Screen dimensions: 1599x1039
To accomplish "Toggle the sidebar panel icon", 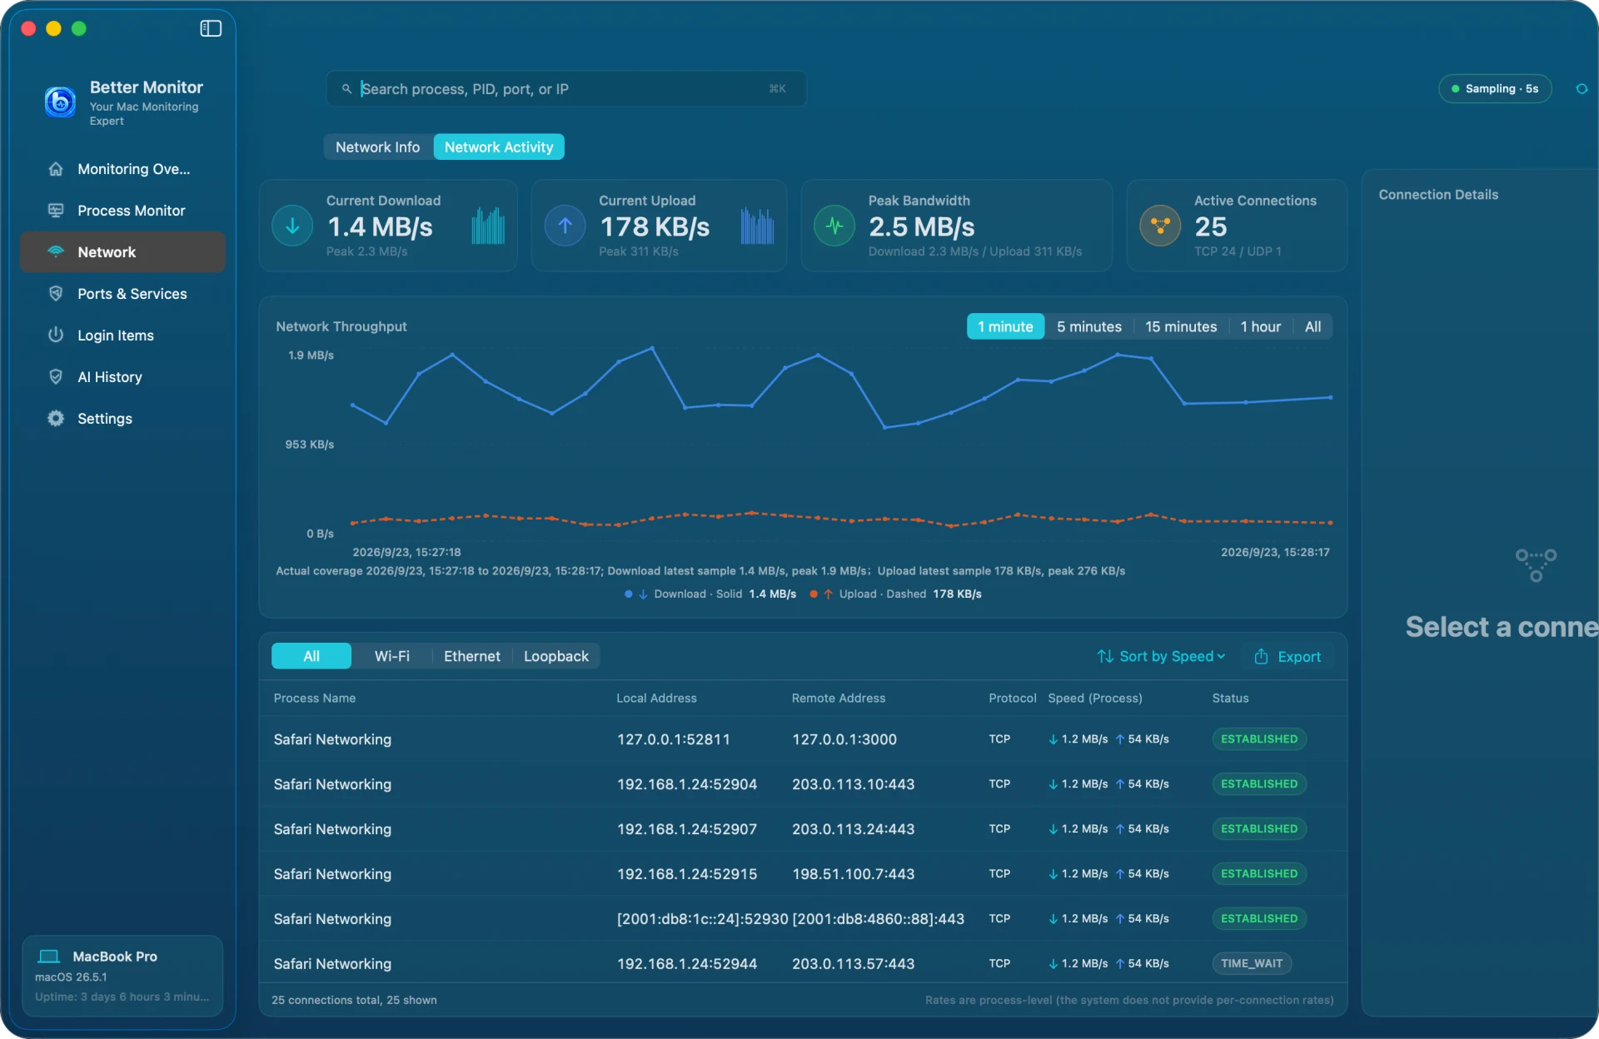I will pyautogui.click(x=211, y=28).
